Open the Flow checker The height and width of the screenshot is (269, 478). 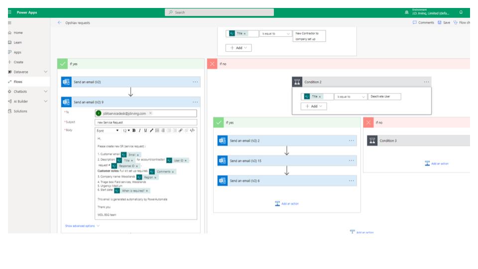[462, 22]
